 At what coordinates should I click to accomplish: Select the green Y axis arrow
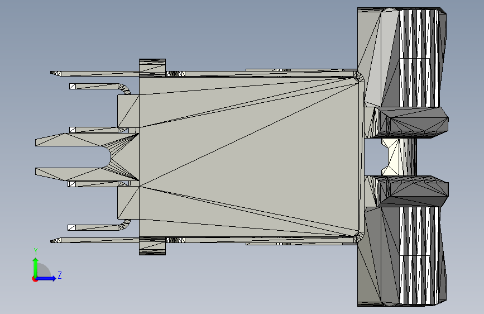click(x=36, y=267)
